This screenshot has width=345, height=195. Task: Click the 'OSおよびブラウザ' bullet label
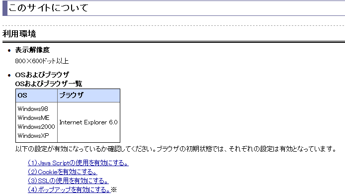point(42,75)
